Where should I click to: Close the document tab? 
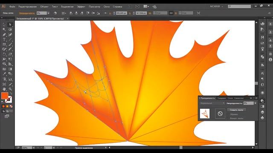point(67,19)
